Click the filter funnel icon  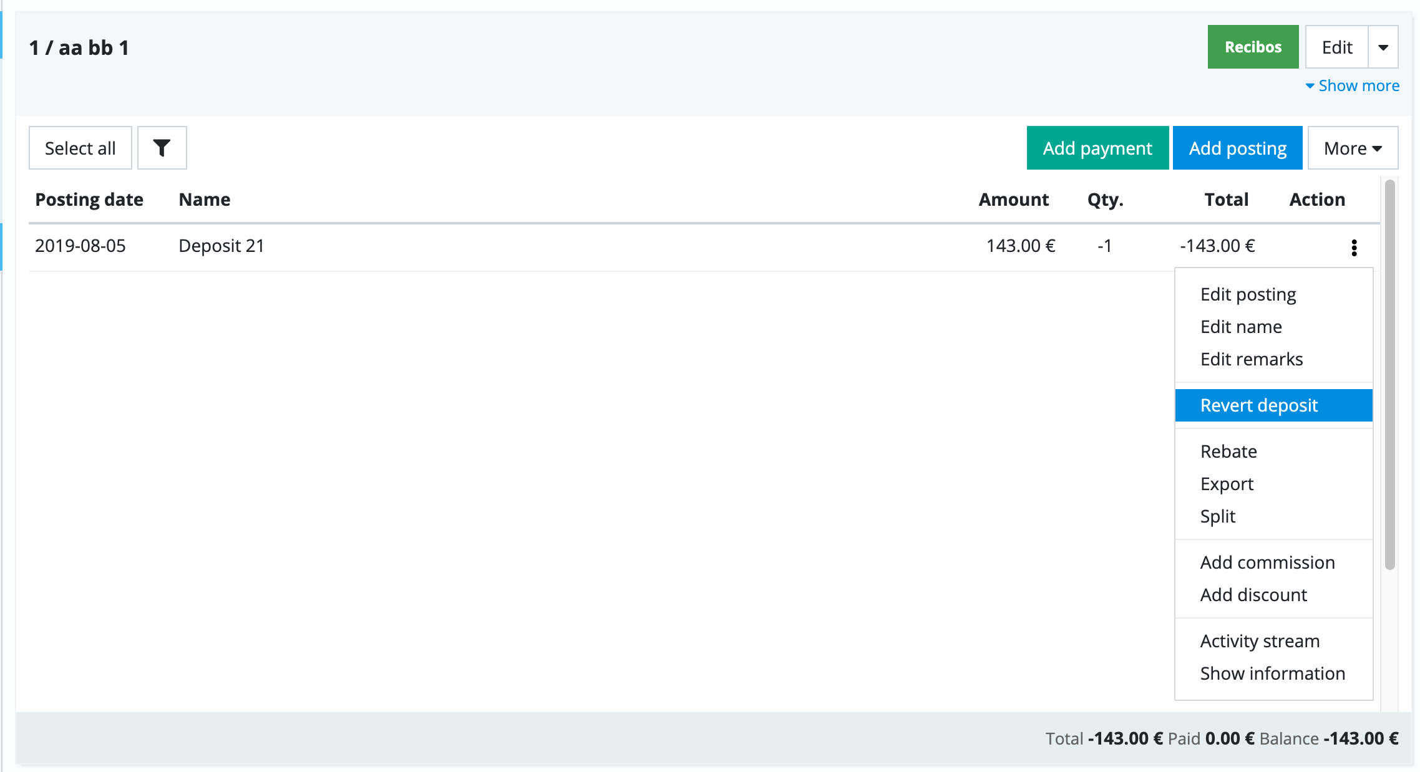tap(162, 148)
